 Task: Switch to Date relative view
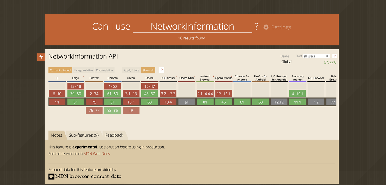(x=104, y=70)
